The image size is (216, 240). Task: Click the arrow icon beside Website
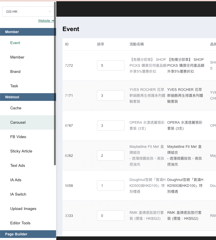click(x=53, y=21)
